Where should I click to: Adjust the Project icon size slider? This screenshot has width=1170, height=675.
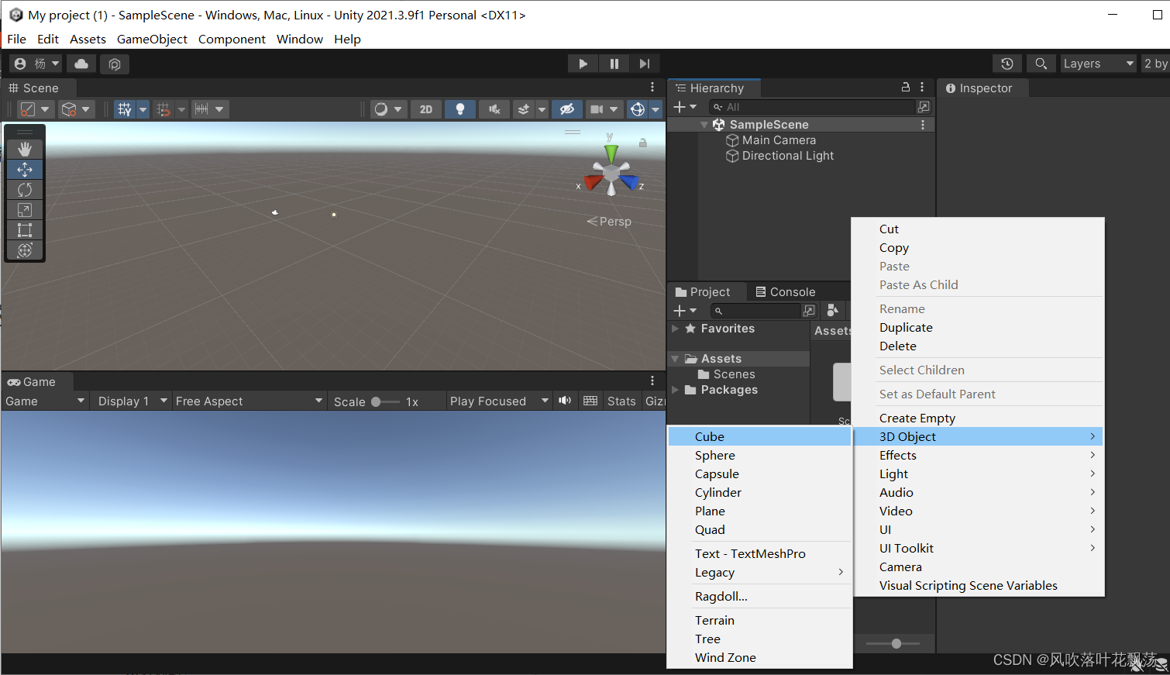(893, 643)
